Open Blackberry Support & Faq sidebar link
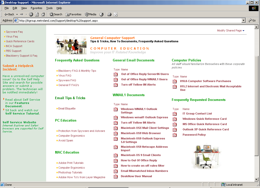260x188 pixels. coord(21,56)
